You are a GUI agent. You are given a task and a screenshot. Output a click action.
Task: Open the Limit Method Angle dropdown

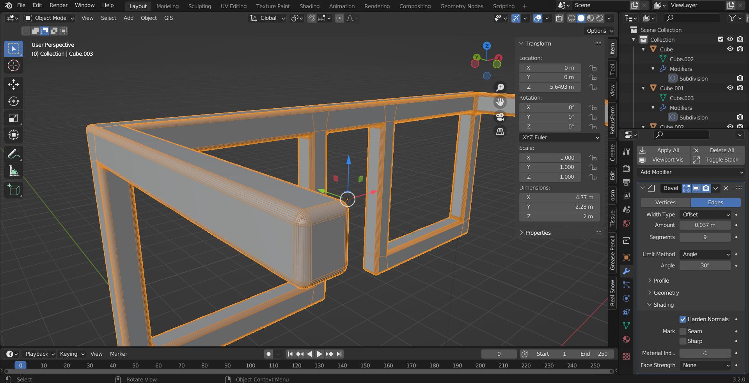pyautogui.click(x=705, y=254)
